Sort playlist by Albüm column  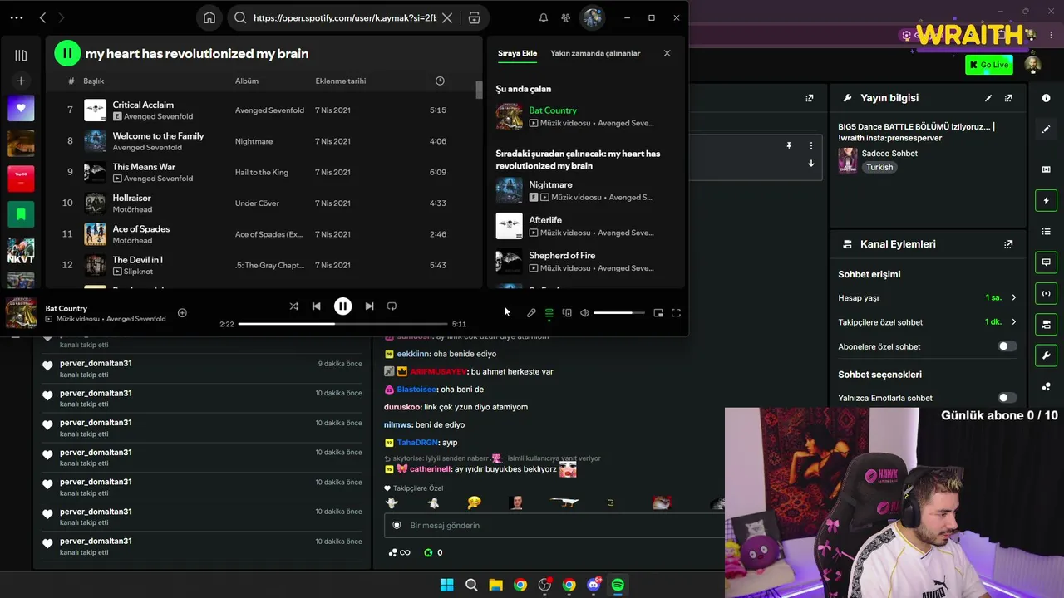coord(247,81)
